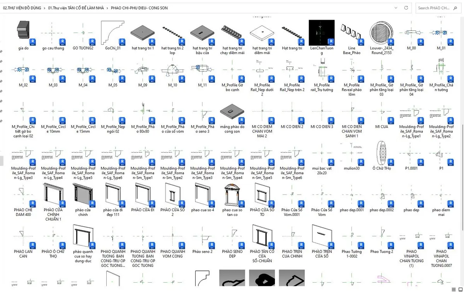Select the 'M_Profile_Nẹp ngói 02' file name
Screen dimensions: 464x292
point(113,129)
